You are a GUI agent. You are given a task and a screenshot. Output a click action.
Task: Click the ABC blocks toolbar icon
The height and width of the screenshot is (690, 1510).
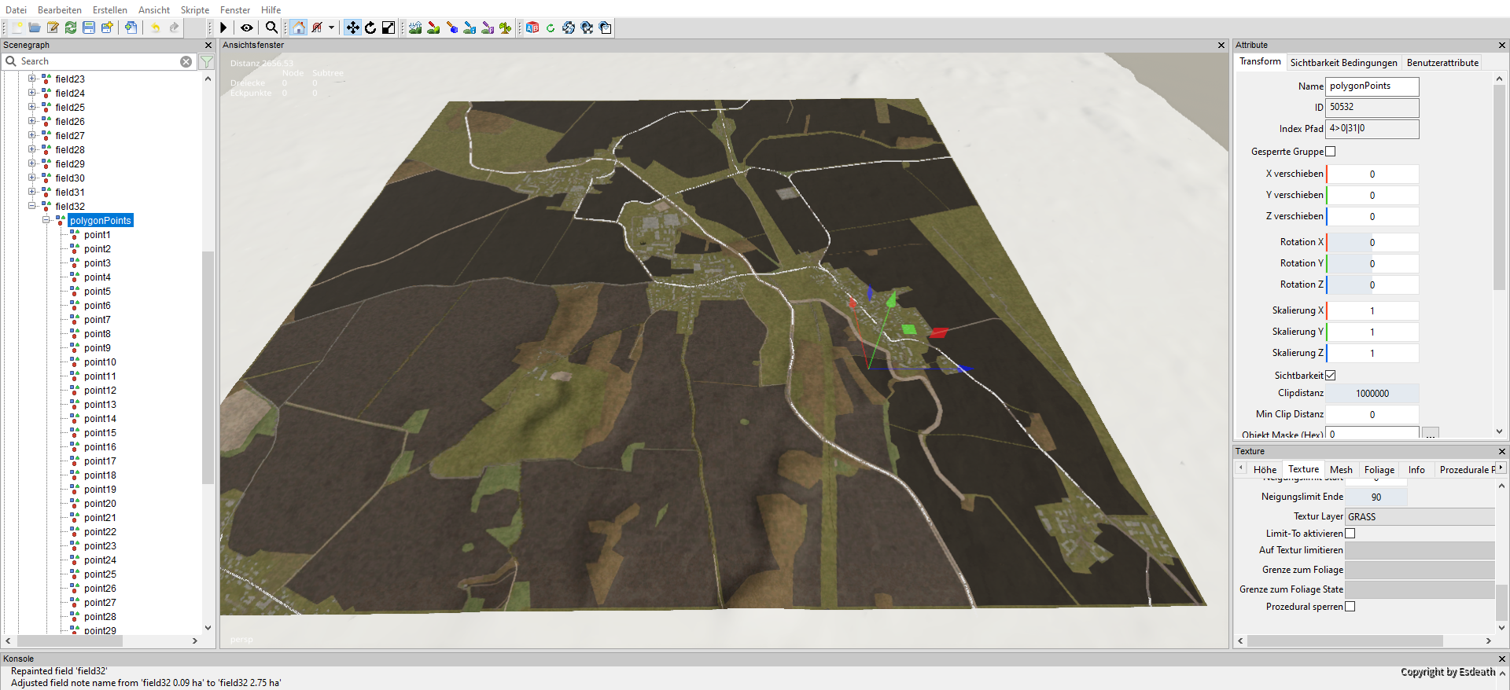point(532,28)
